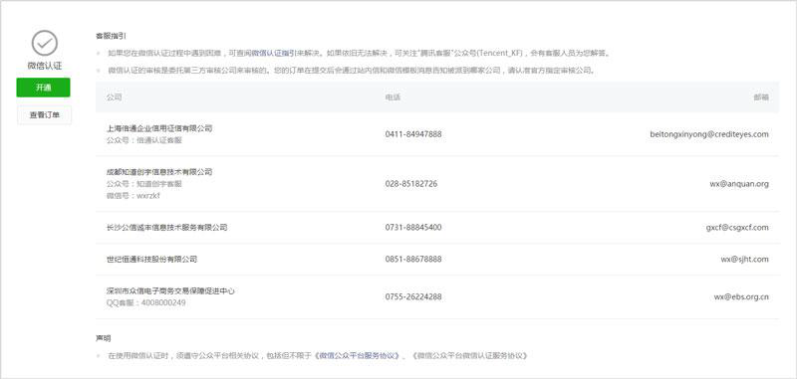
Task: Click email beitongxinyong@crediteyes.com
Action: pyautogui.click(x=709, y=134)
